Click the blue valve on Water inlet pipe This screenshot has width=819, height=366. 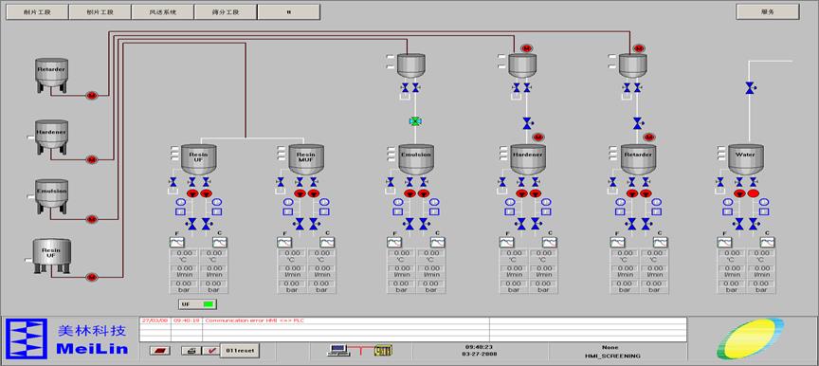[751, 88]
